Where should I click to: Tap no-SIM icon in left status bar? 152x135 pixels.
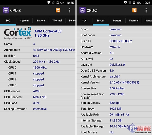tap(53, 3)
